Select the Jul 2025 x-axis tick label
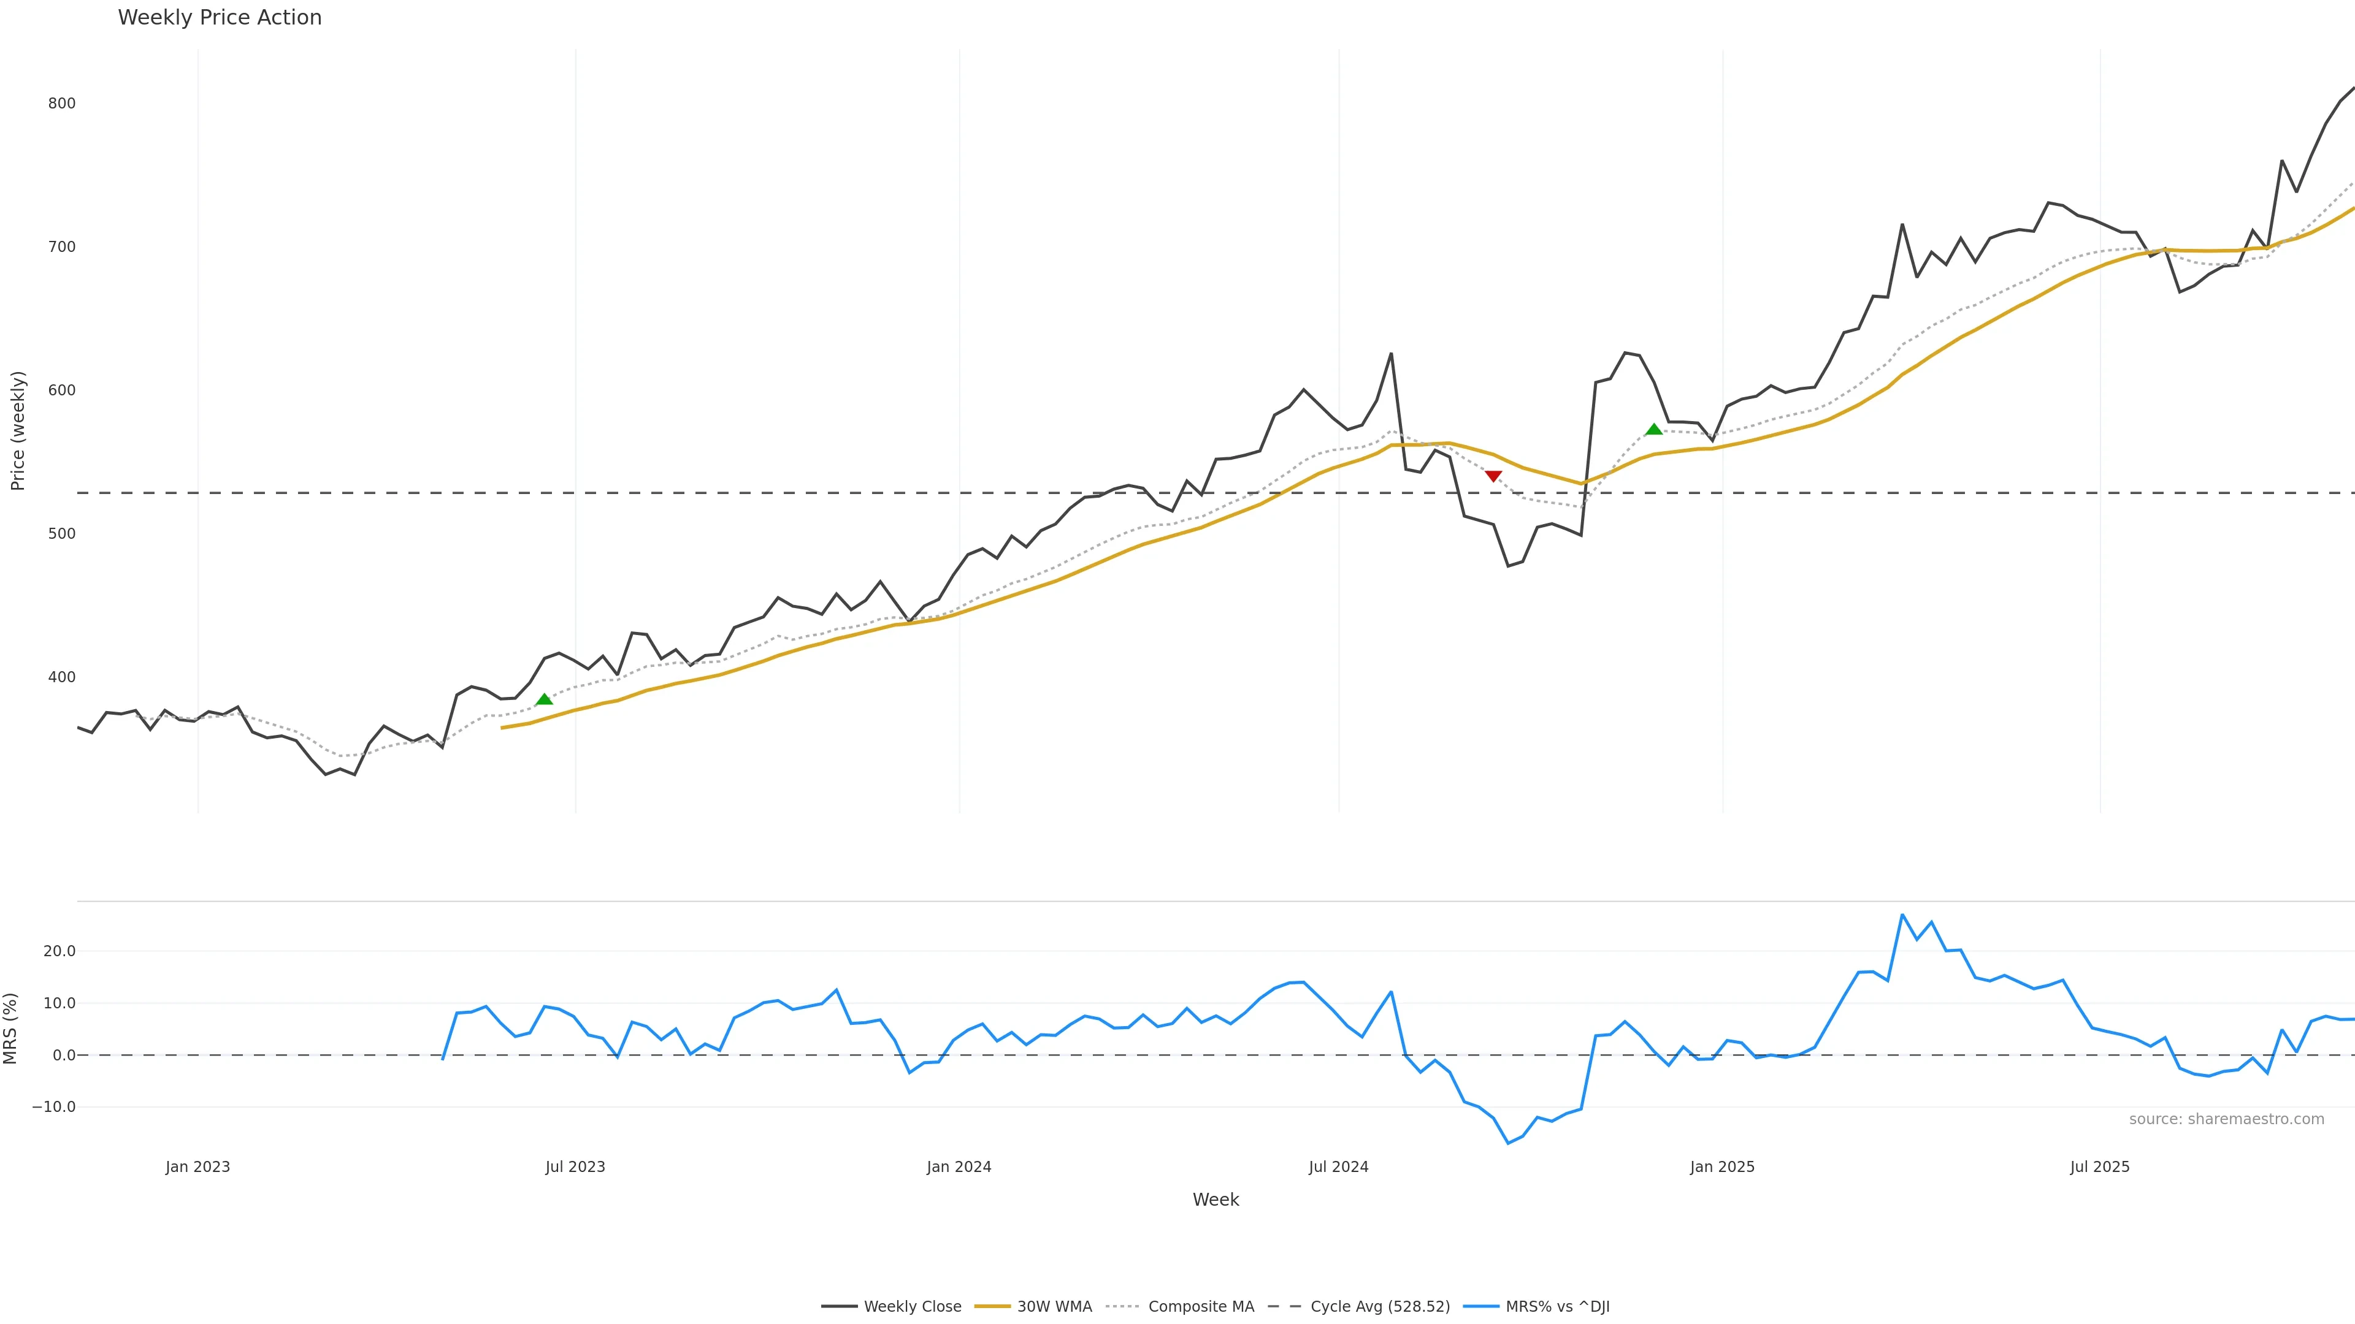 click(2100, 1167)
